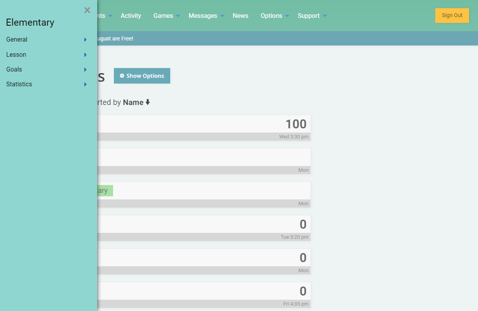This screenshot has height=311, width=478.
Task: Open the Games dropdown arrow
Action: 178,16
